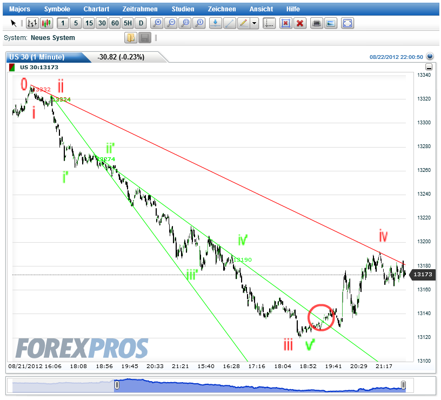
Task: Click the zoom in magnifier icon
Action: (x=157, y=23)
